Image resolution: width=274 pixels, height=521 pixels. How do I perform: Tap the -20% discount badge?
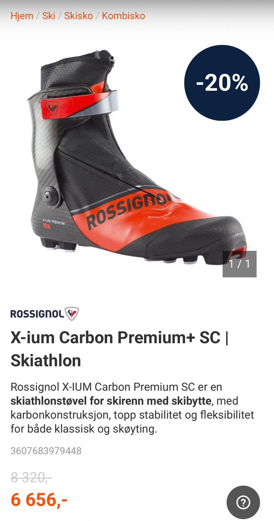(222, 83)
